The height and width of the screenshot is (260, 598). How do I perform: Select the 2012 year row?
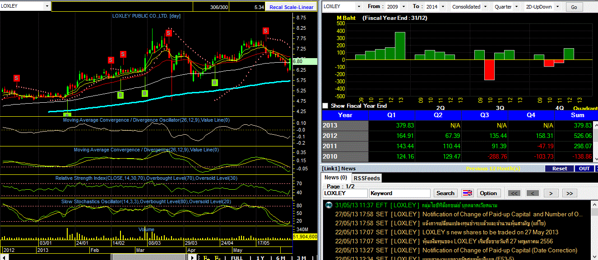(345, 136)
